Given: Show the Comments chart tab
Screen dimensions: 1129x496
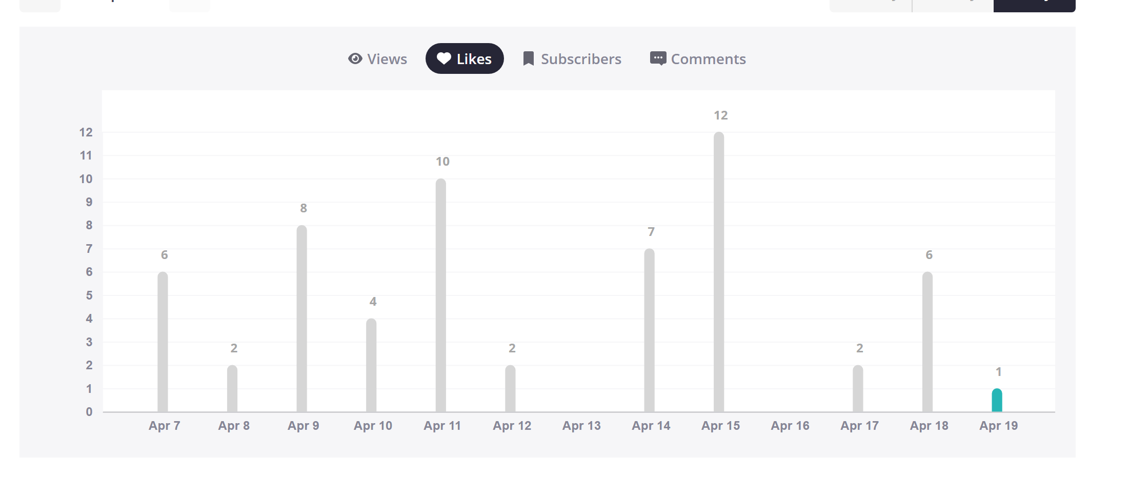Looking at the screenshot, I should pyautogui.click(x=708, y=59).
